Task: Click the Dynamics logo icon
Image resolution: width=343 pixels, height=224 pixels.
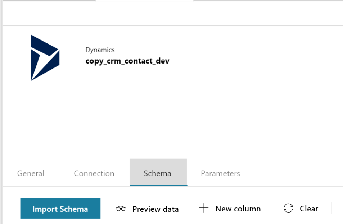Action: coord(45,57)
